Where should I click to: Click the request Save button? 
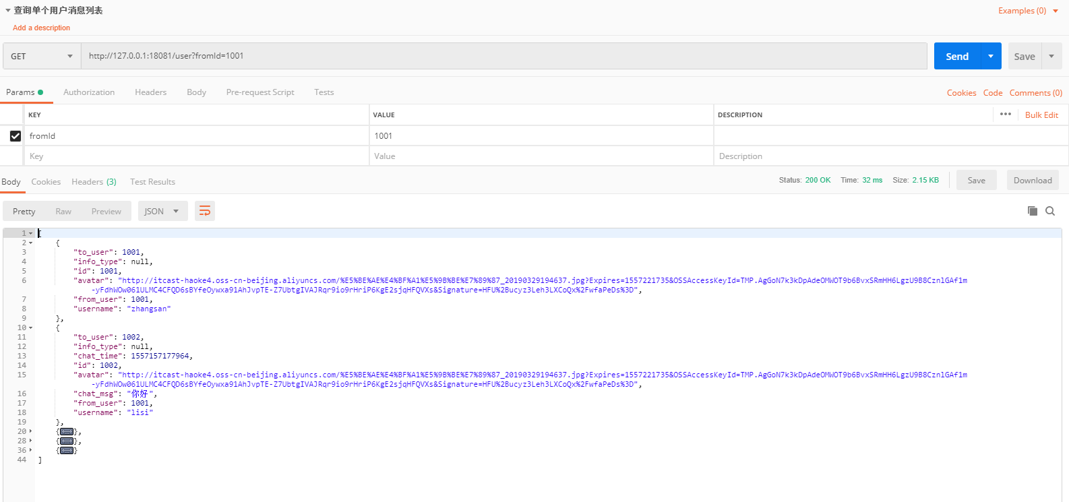tap(1025, 56)
